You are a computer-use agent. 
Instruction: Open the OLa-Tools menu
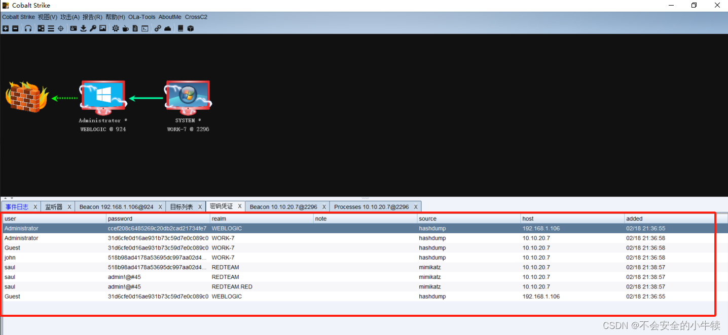[142, 17]
